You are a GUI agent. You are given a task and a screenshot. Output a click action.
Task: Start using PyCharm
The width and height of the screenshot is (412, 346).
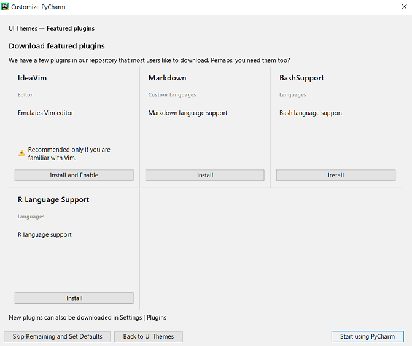coord(367,336)
